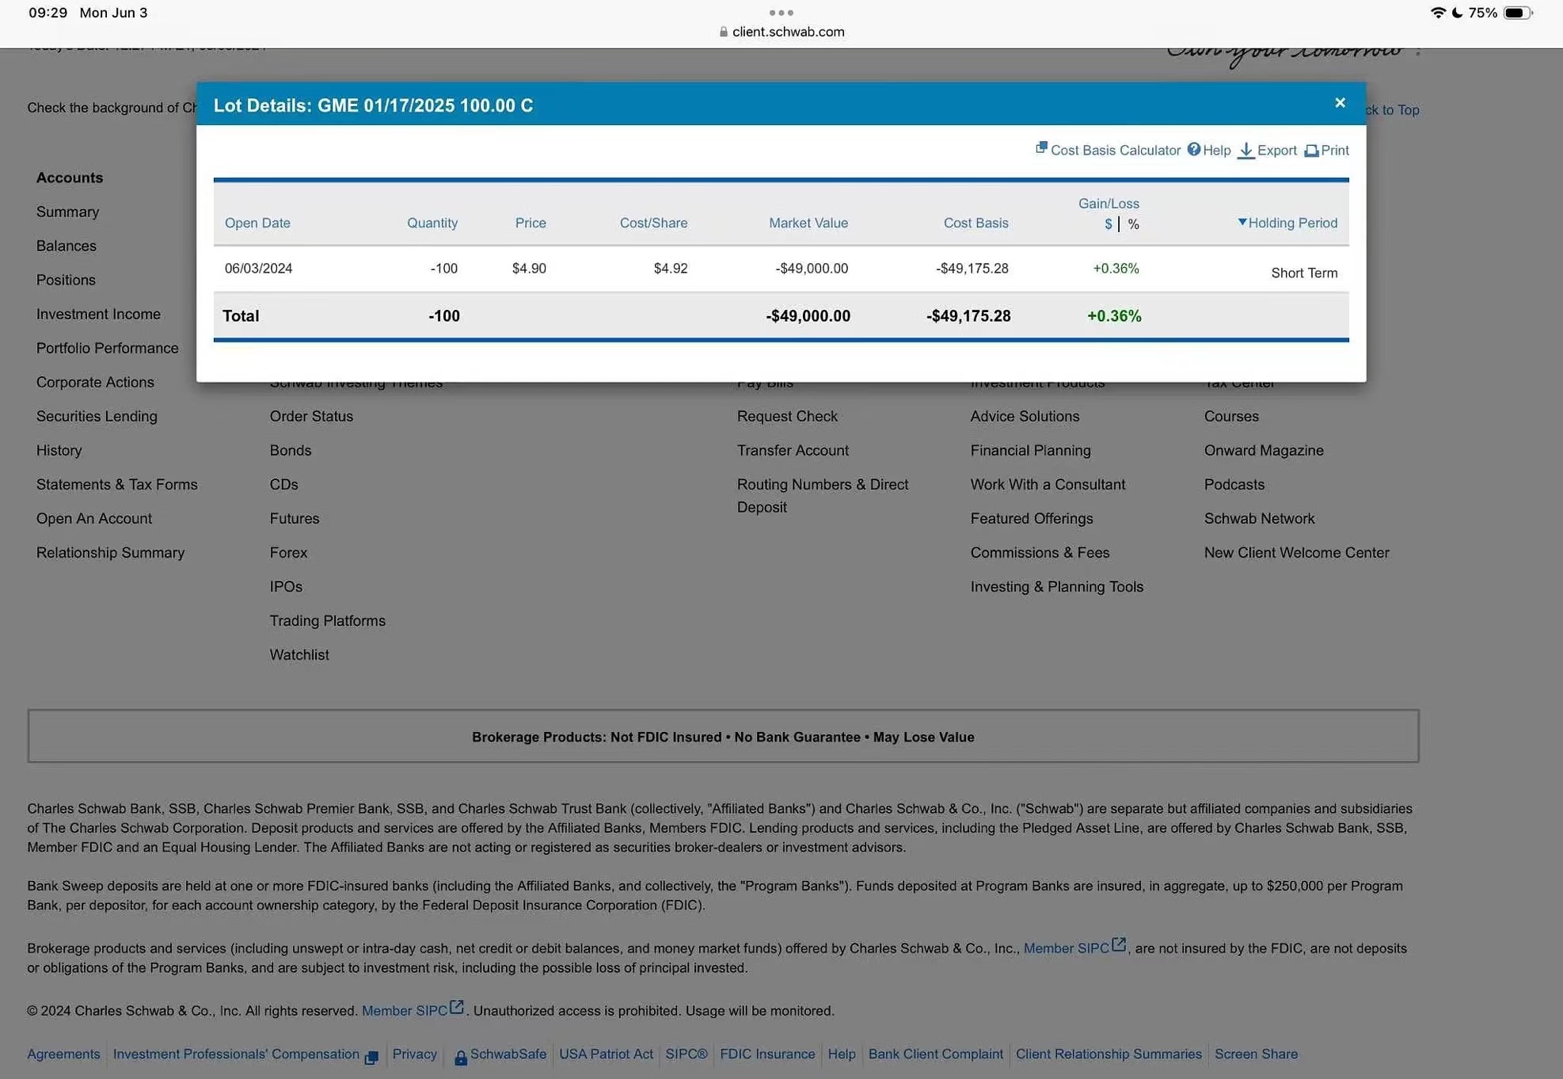Click the Screen Share footer link
Screen dimensions: 1563x1079
point(1255,1054)
